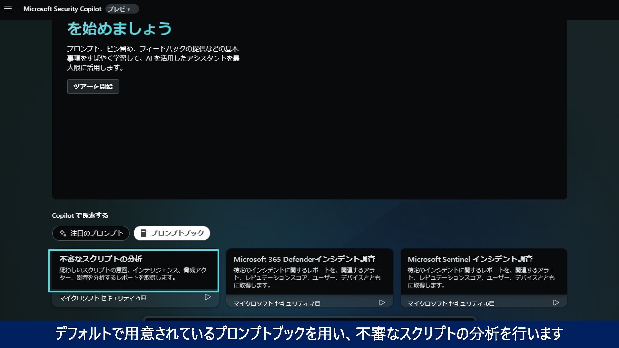
Task: Select the プロンプトブック tab
Action: coord(172,233)
